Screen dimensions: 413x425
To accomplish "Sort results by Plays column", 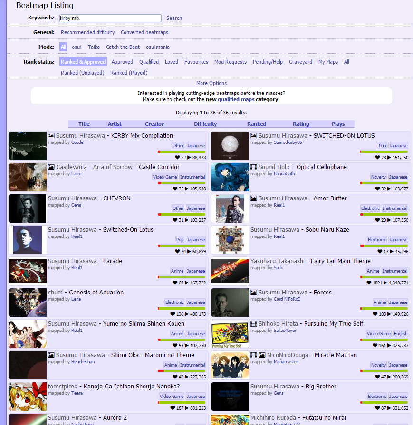I will [338, 124].
